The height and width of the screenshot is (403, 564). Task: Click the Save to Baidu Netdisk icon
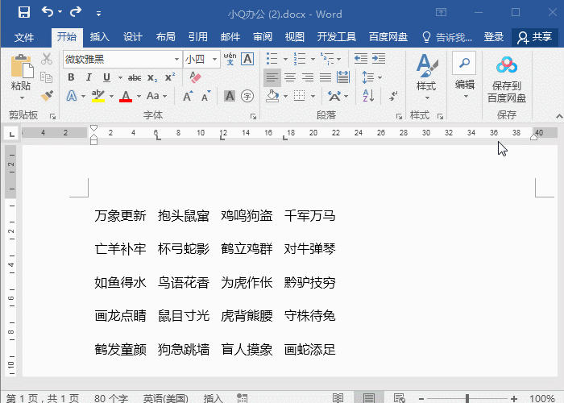click(506, 81)
